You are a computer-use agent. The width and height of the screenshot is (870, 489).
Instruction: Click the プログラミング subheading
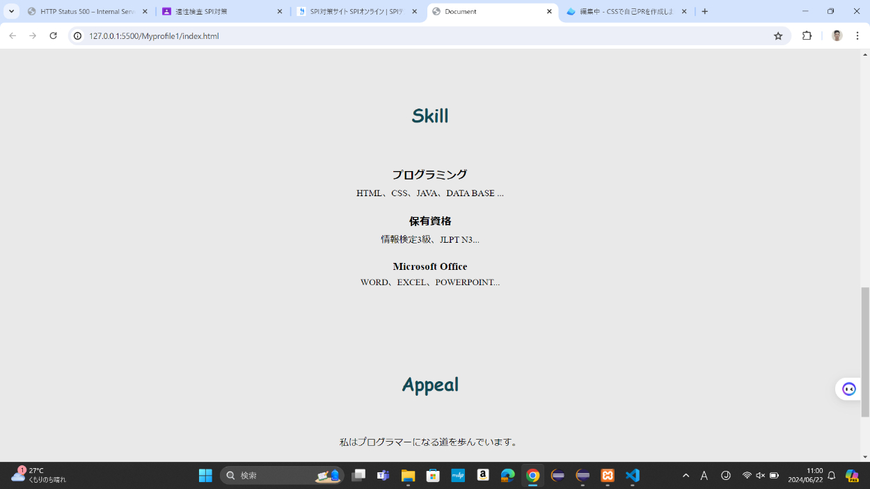coord(429,175)
